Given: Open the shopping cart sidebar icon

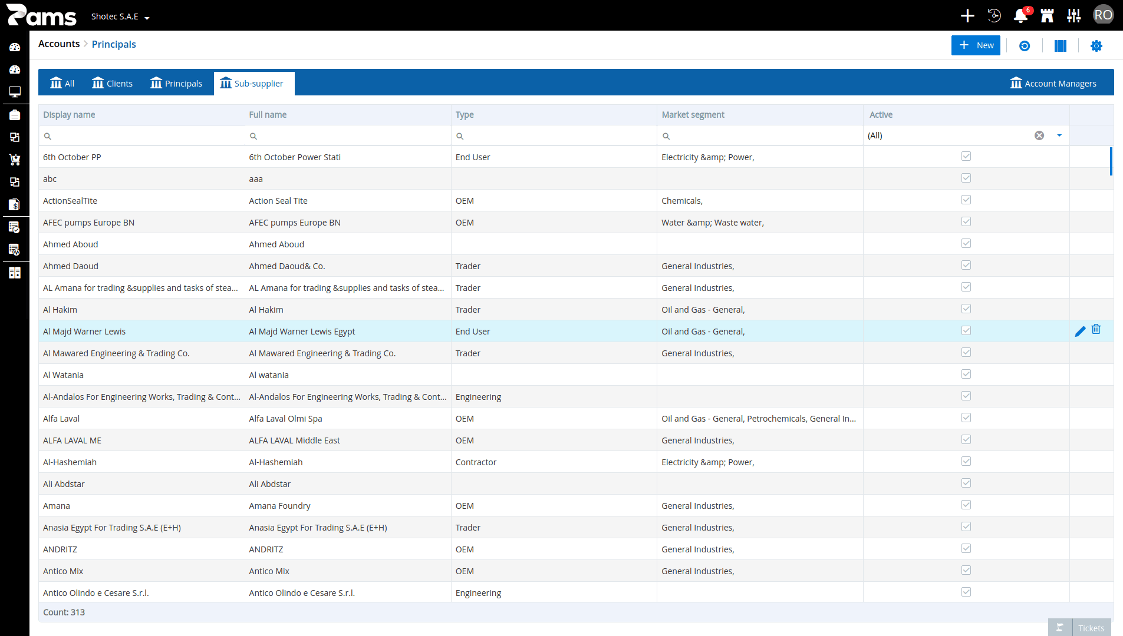Looking at the screenshot, I should click(x=15, y=160).
